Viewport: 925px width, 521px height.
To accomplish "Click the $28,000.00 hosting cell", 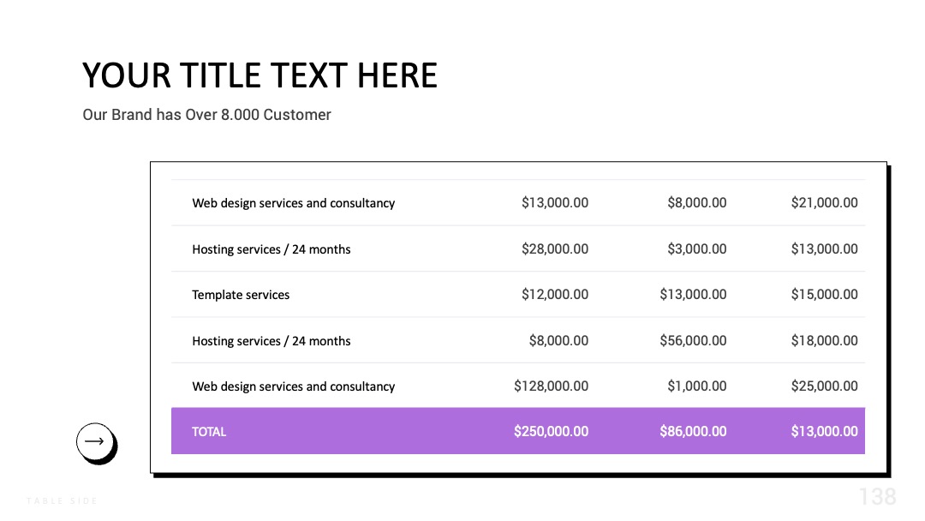I will point(554,249).
